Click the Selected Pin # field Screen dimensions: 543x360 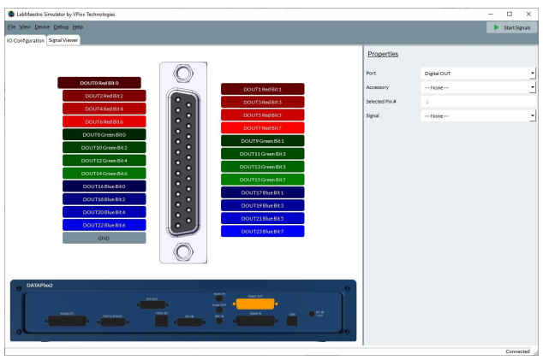pyautogui.click(x=479, y=102)
